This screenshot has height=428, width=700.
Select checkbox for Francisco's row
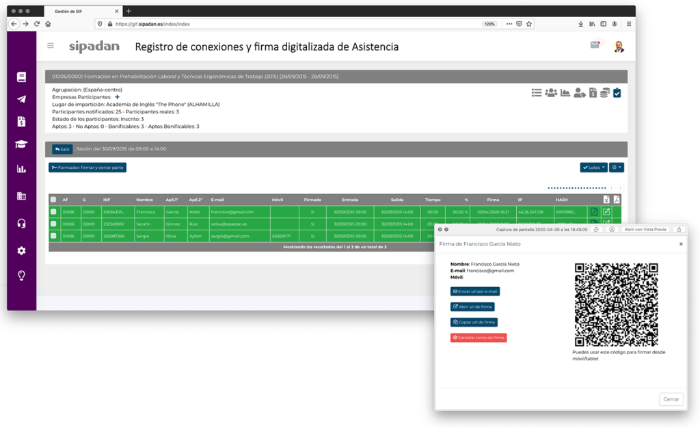pos(53,211)
